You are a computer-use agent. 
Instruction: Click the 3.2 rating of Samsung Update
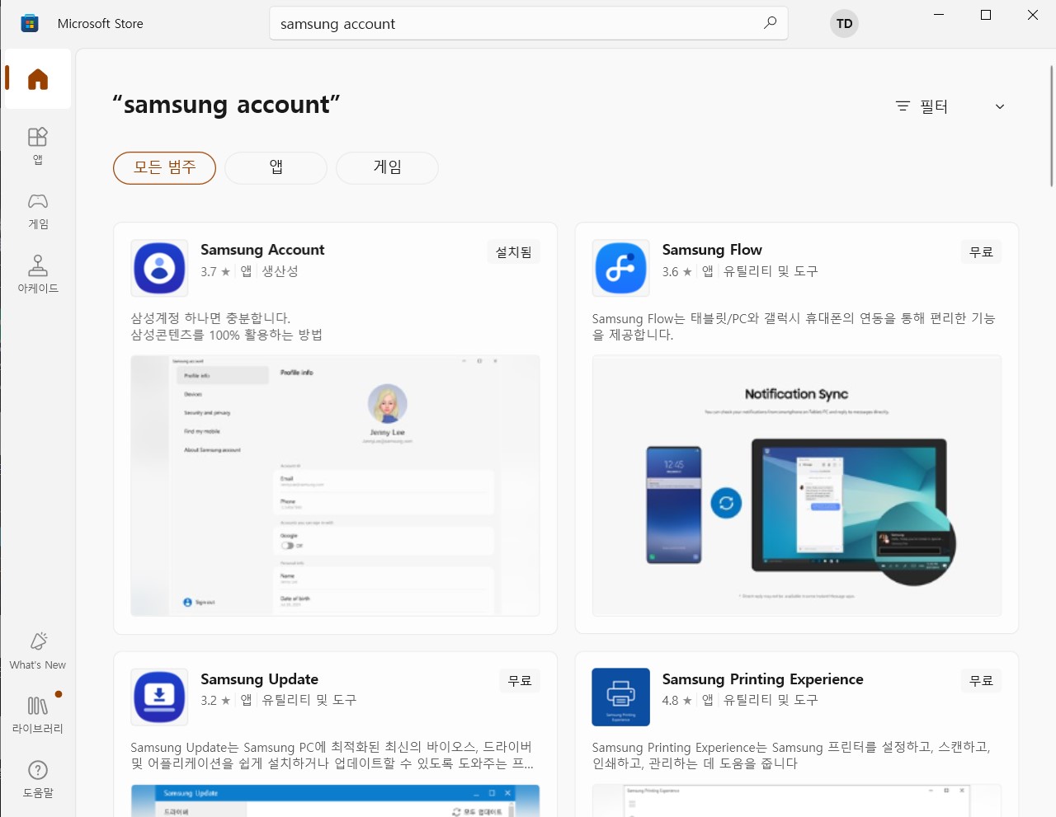click(215, 701)
